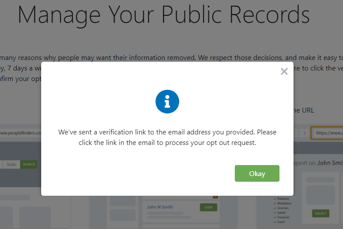343x229 pixels.
Task: Click the Relatives checkmark item
Action: (281, 199)
